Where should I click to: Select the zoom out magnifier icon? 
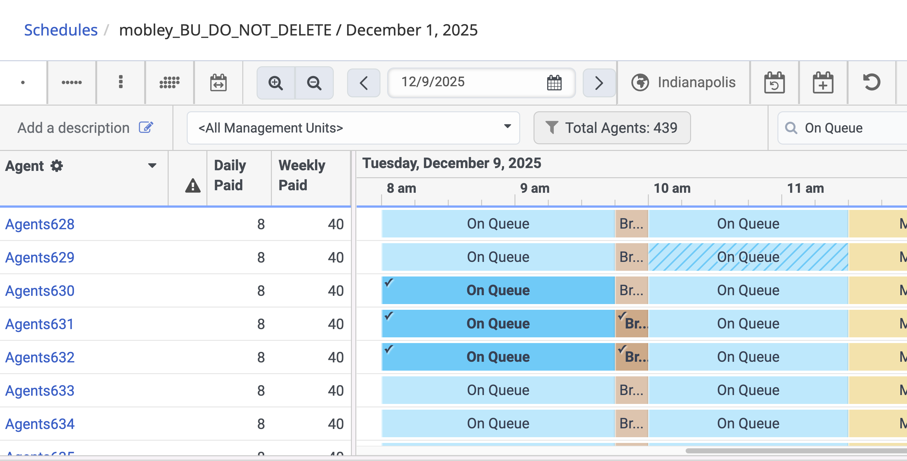(314, 83)
